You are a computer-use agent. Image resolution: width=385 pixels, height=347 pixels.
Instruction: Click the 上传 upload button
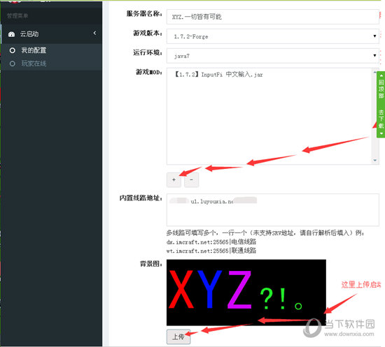click(178, 337)
